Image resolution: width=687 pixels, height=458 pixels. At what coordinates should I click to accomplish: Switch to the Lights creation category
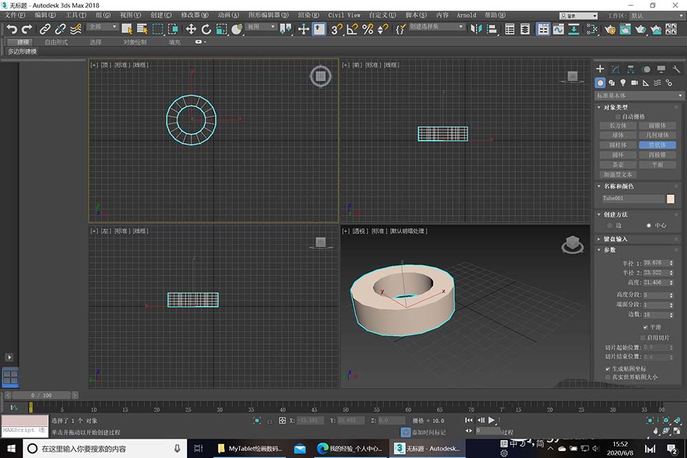click(623, 82)
